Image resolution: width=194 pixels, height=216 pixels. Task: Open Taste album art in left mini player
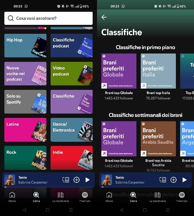tap(10, 180)
